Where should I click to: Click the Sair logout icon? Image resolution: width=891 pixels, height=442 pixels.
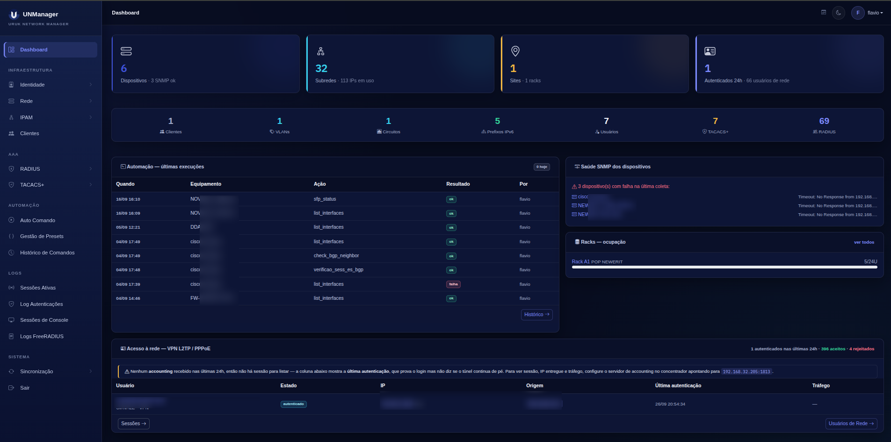pyautogui.click(x=11, y=388)
